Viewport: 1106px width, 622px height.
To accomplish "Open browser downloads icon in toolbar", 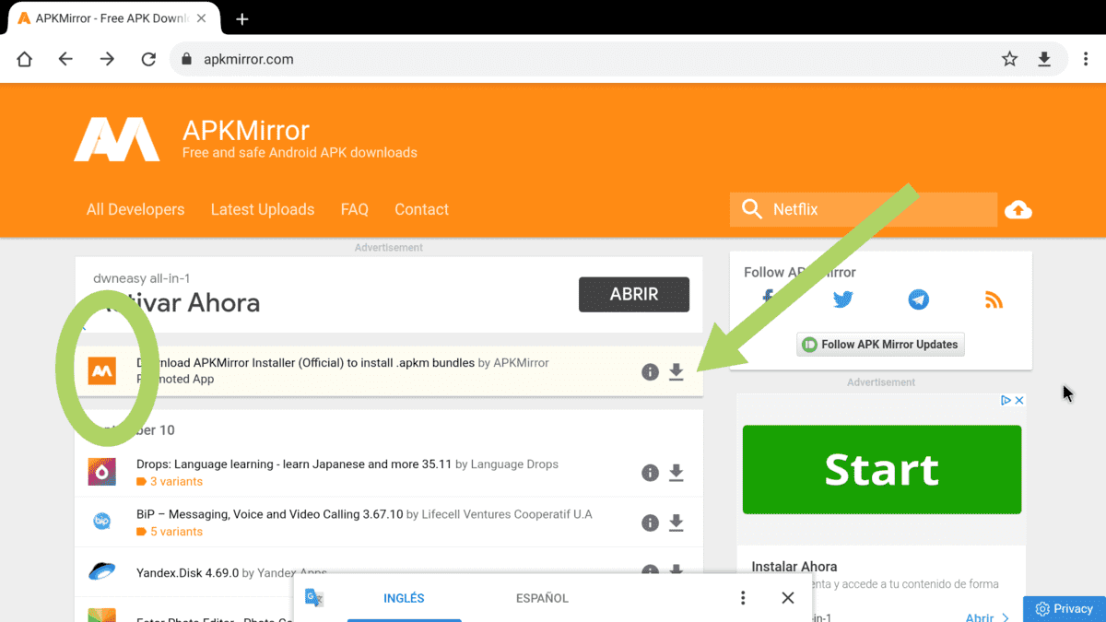I will point(1044,59).
